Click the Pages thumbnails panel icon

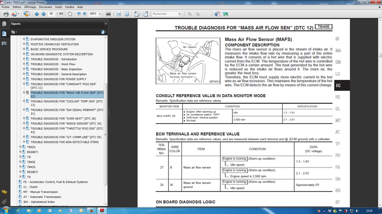click(4, 23)
